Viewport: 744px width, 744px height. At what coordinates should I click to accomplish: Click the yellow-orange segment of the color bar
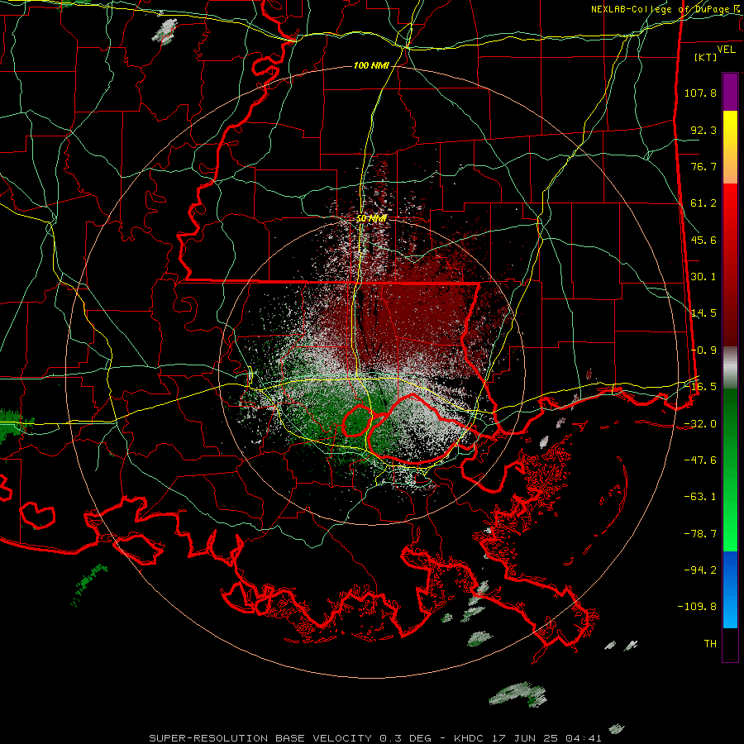click(730, 147)
